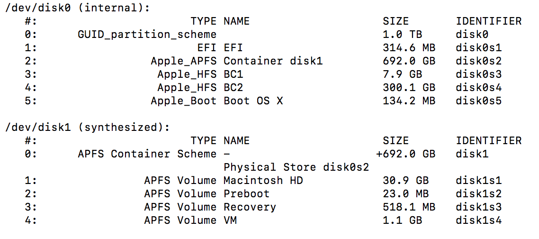Click the BC1 partition name

pyautogui.click(x=234, y=74)
